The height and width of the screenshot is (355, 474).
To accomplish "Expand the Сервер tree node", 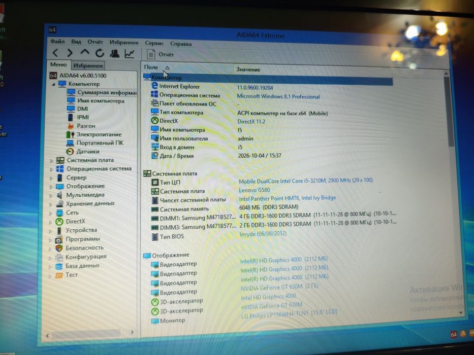I will coord(51,179).
